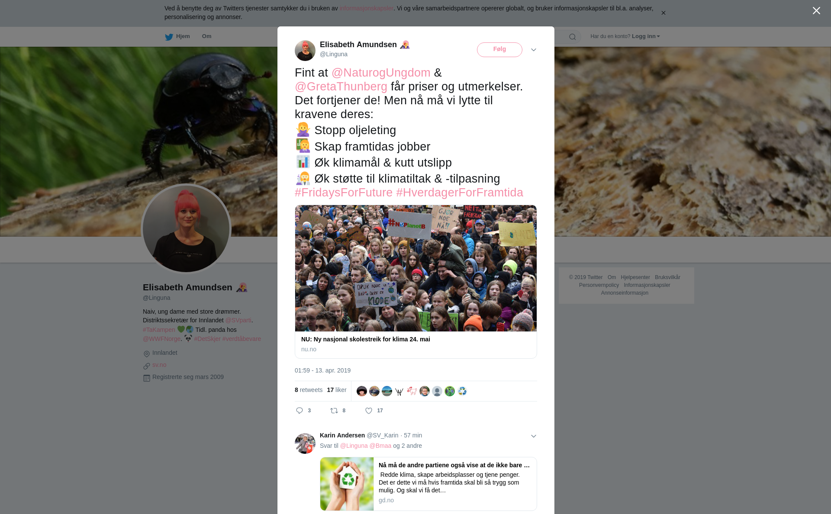Click the retweet arrows icon
Image resolution: width=831 pixels, height=514 pixels.
tap(334, 411)
